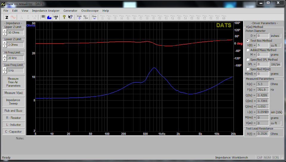Click the C - Capacitor button

13,132
